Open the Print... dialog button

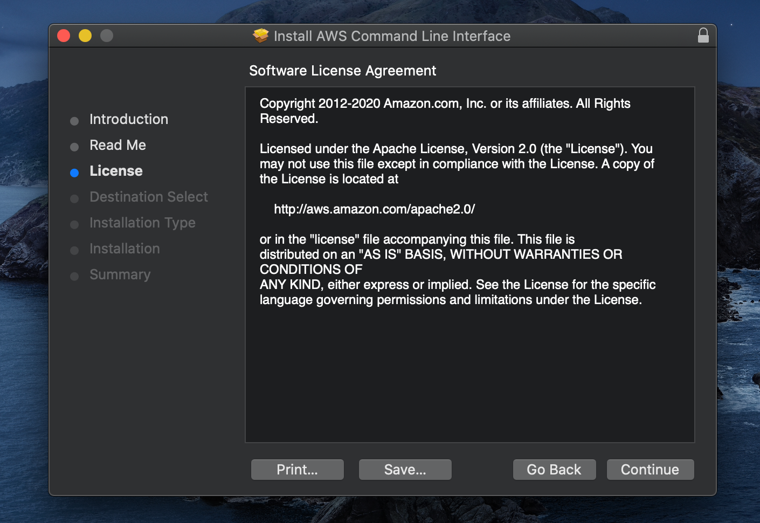(x=298, y=470)
